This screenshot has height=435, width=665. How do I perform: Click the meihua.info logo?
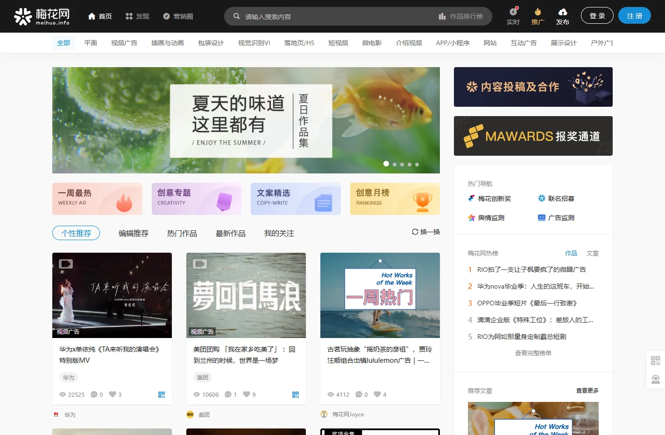(x=42, y=16)
